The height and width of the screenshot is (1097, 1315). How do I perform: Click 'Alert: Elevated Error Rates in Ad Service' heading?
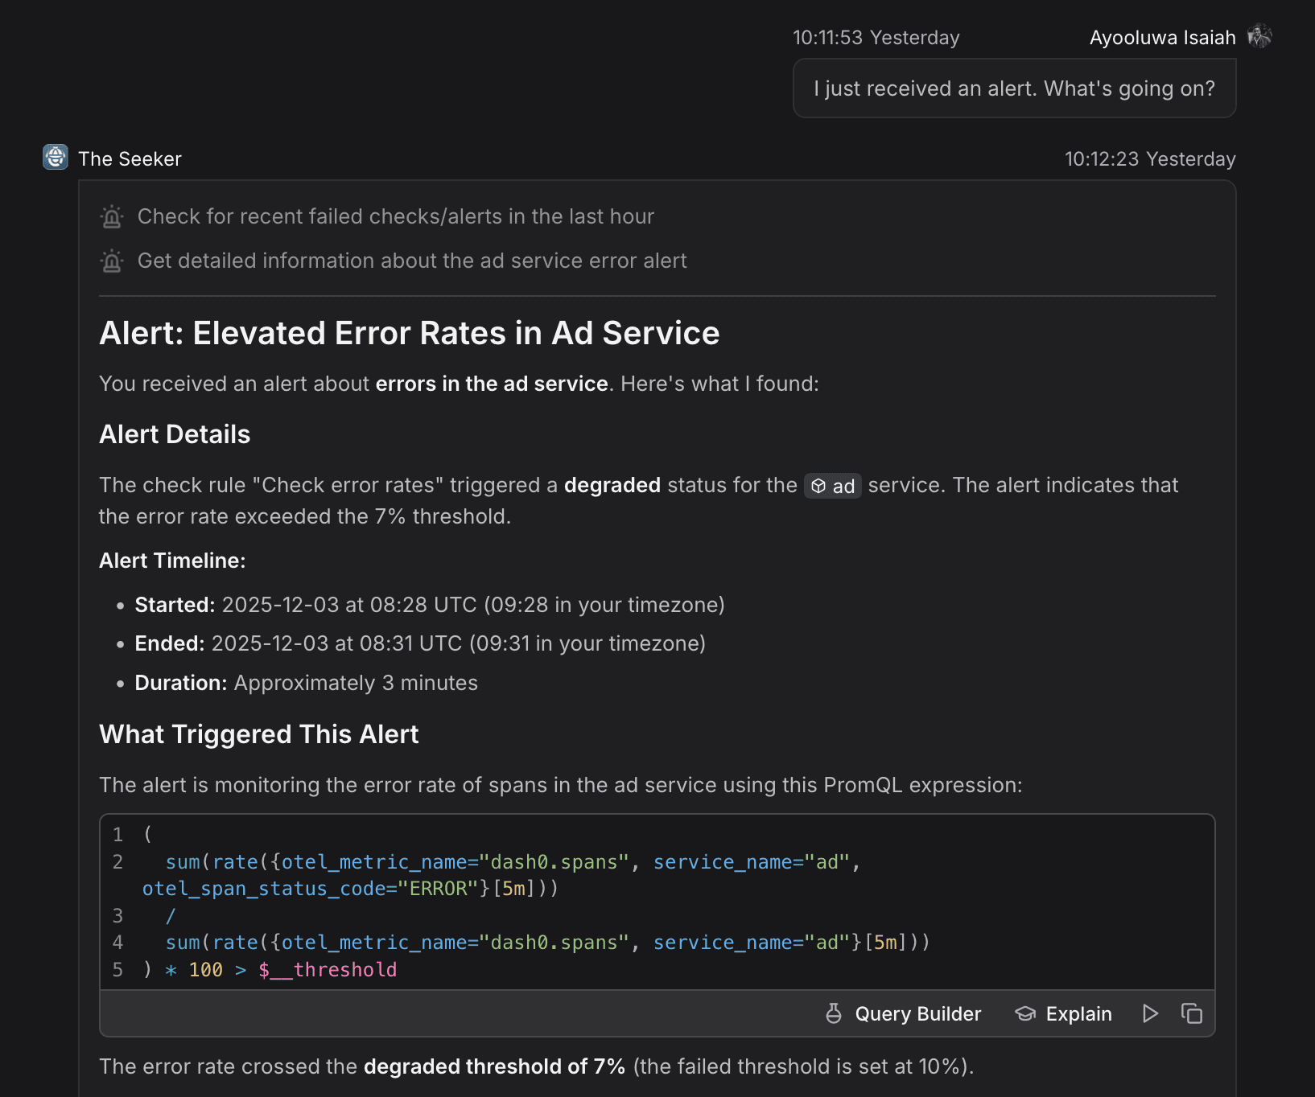pos(409,333)
